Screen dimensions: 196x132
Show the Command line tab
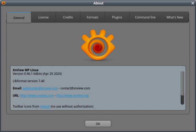pos(145,17)
